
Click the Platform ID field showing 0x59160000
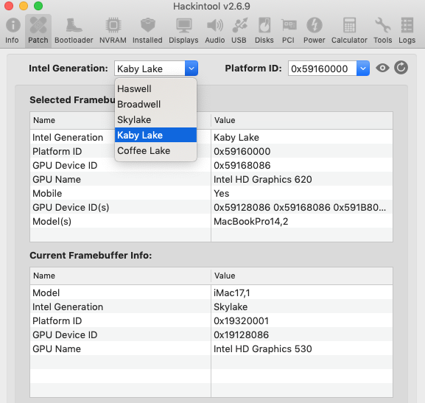tap(323, 69)
